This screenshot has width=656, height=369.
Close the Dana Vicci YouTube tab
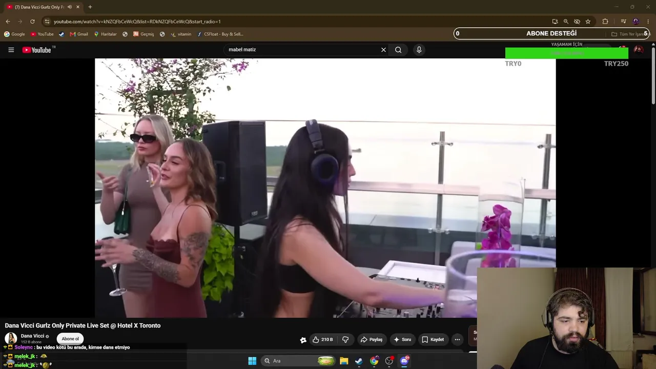point(78,7)
